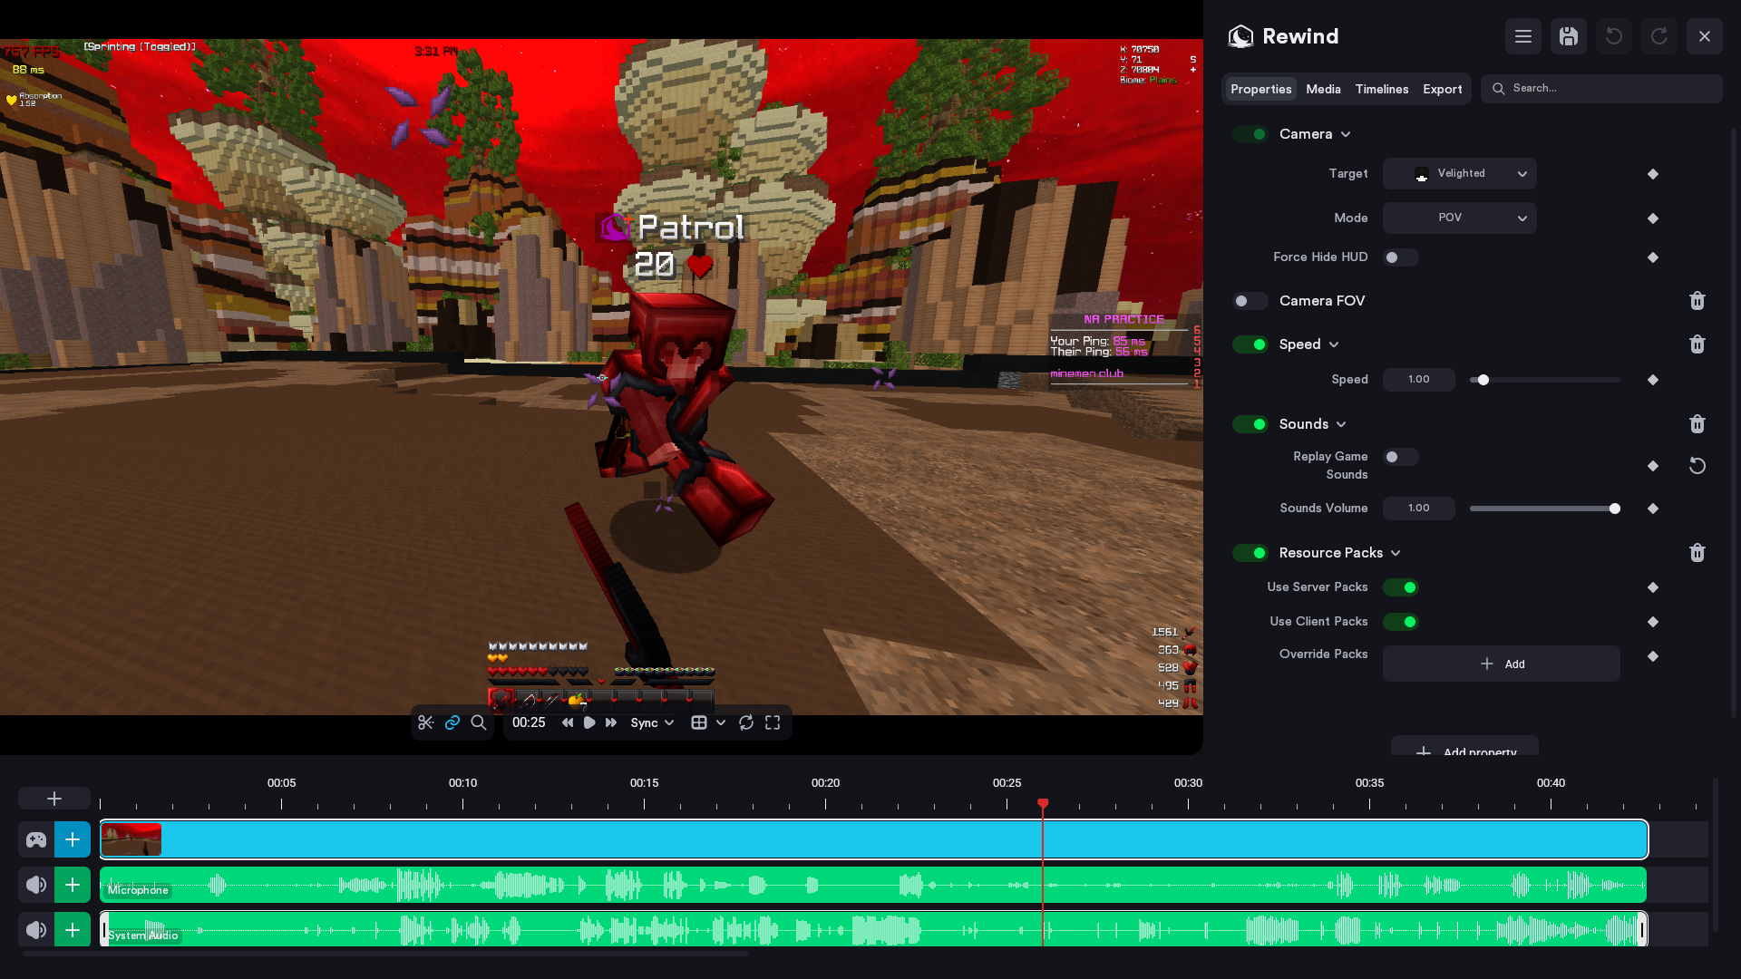The image size is (1741, 979).
Task: Click the scissors cut tool icon
Action: tap(425, 722)
